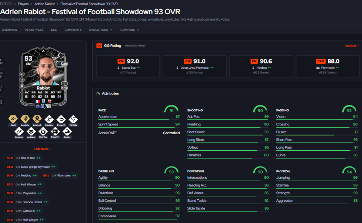Viewport: 362px width, 223px height.
Task: Click the Pinged Pass playstyle icon
Action: [61, 119]
